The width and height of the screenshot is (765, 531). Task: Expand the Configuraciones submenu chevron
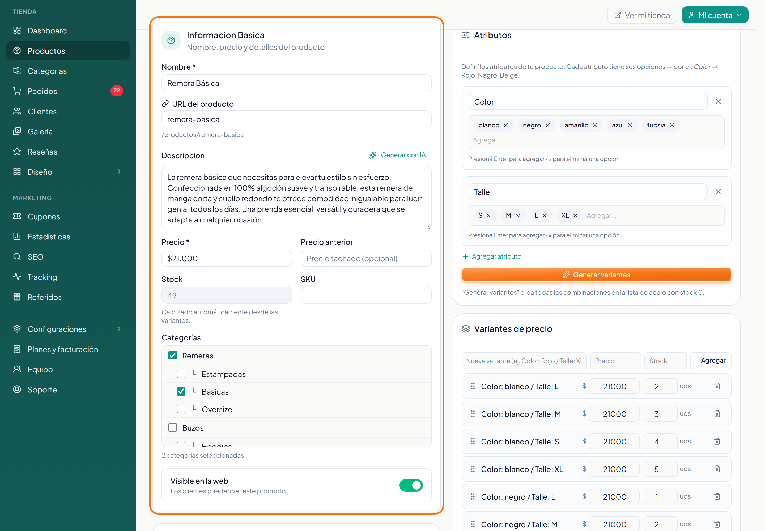119,329
